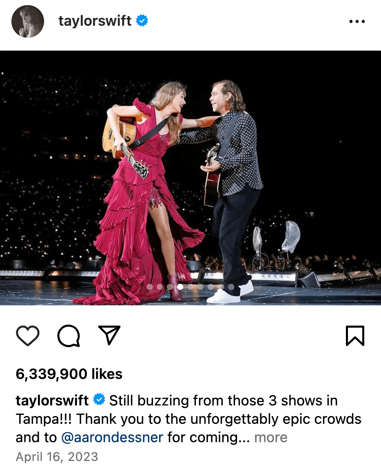Click the April 16, 2023 post date
The width and height of the screenshot is (381, 472).
(57, 456)
